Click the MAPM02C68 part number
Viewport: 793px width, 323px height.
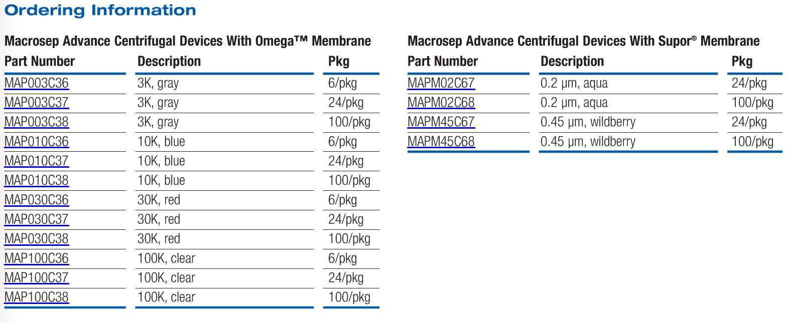pyautogui.click(x=441, y=103)
